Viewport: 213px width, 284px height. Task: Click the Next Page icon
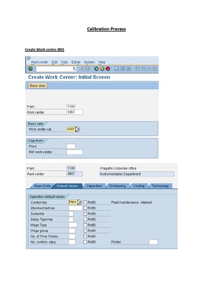149,69
